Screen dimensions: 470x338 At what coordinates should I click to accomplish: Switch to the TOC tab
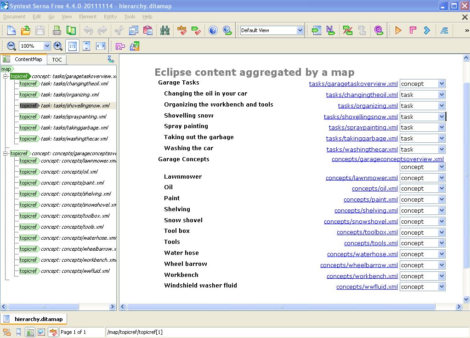pos(57,60)
